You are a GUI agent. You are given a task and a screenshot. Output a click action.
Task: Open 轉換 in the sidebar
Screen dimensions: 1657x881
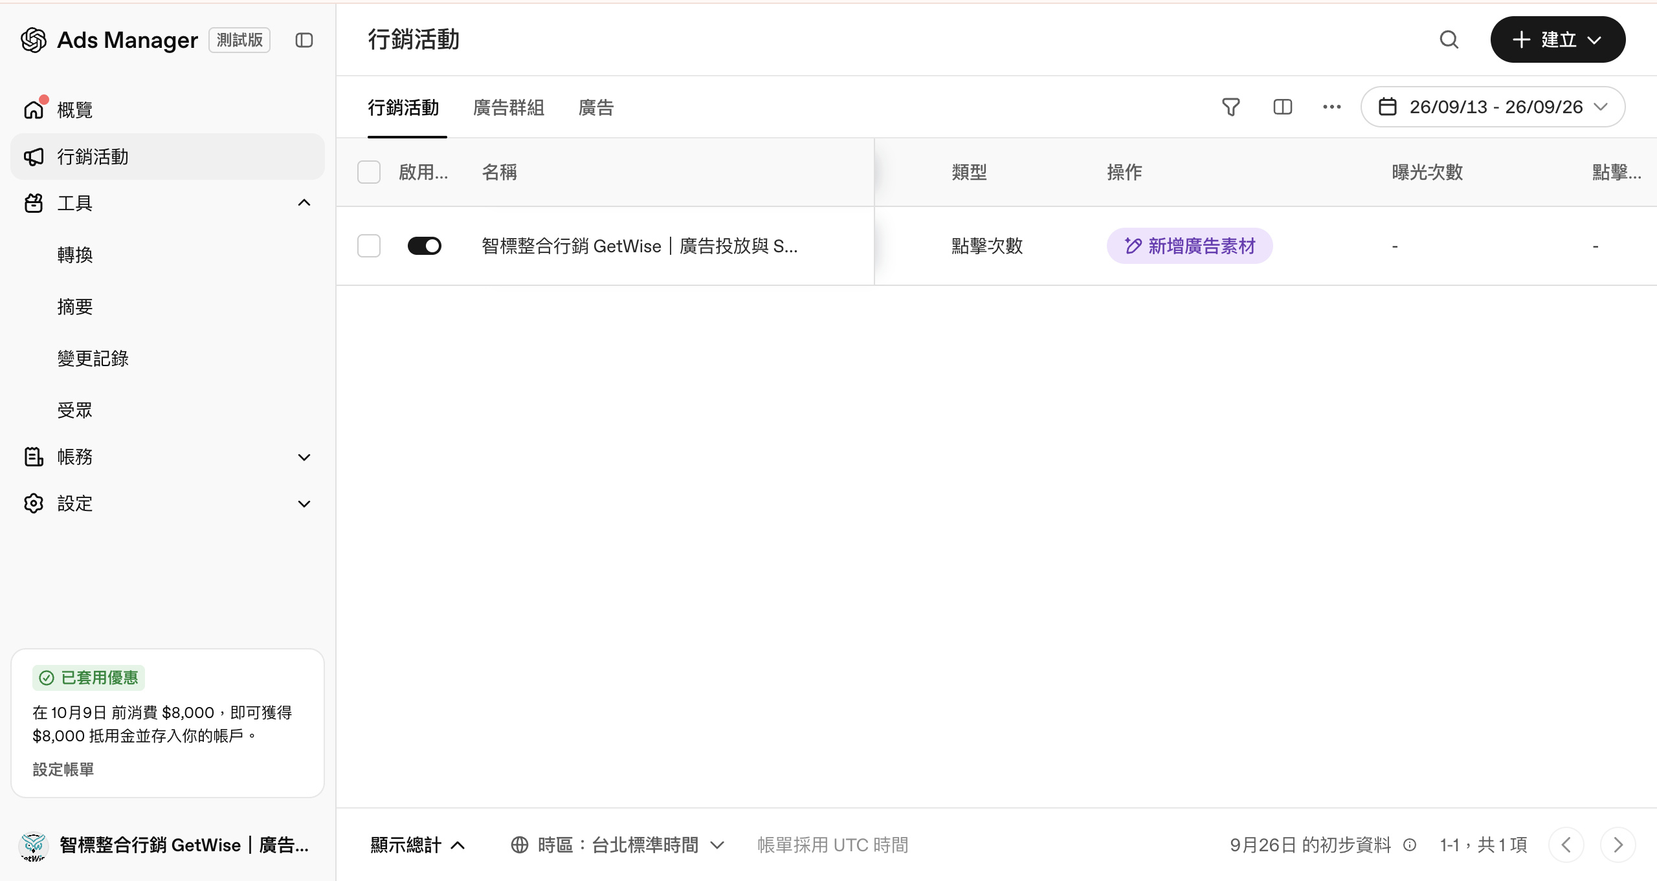point(75,255)
